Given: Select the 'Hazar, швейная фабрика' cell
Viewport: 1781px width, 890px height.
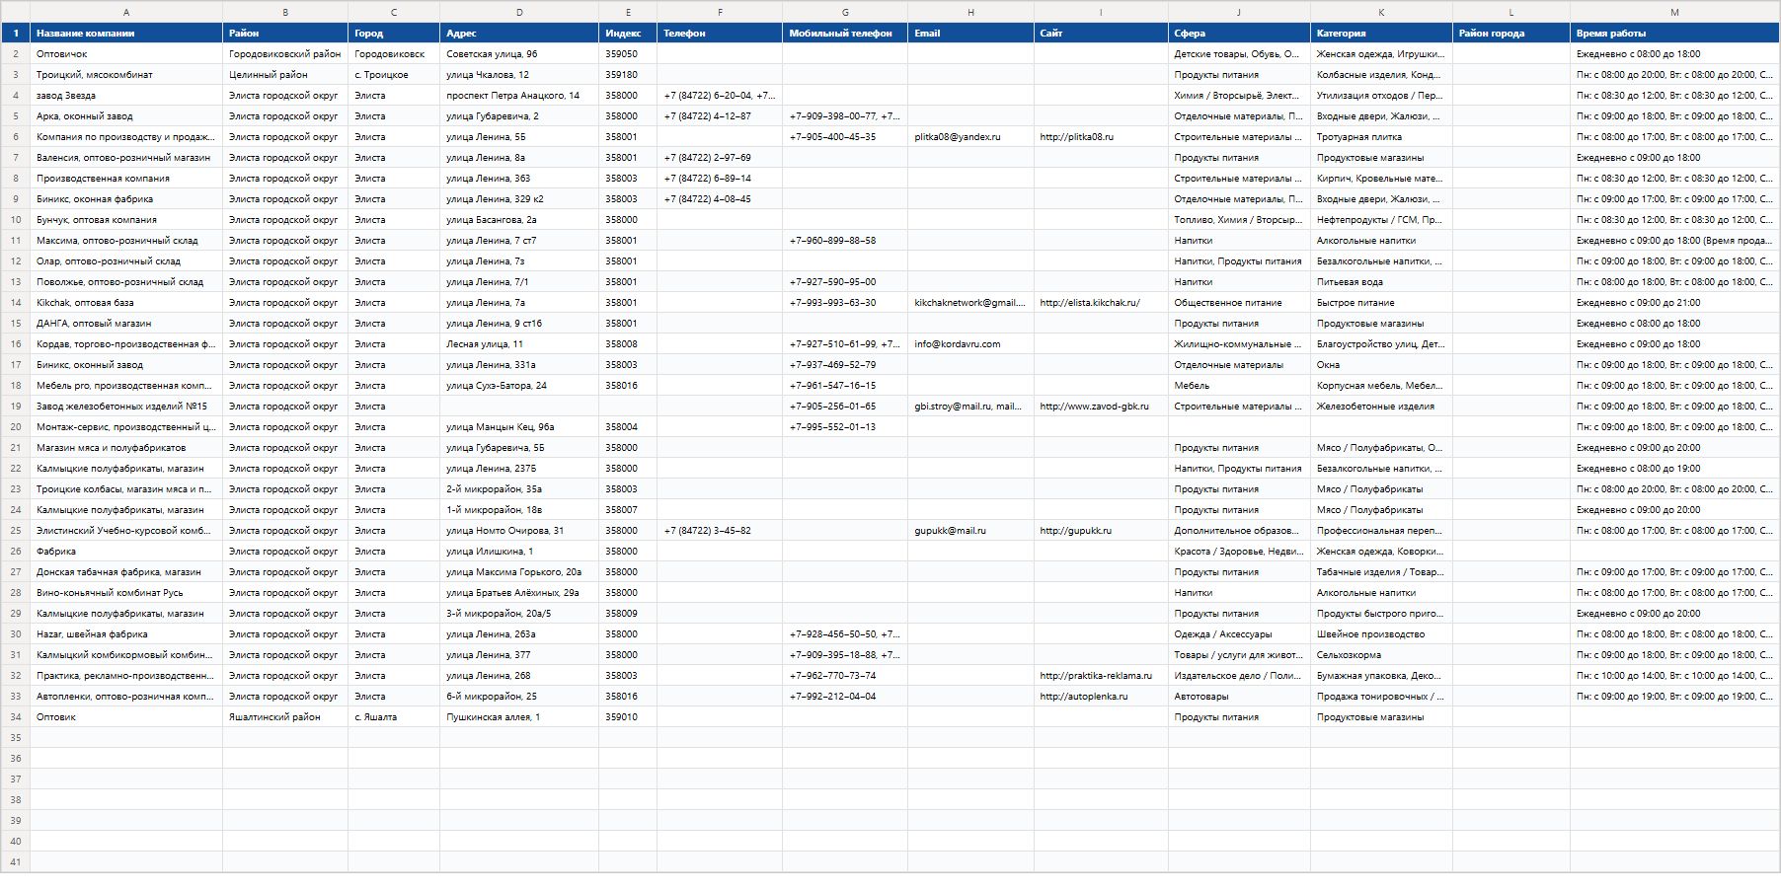Looking at the screenshot, I should [126, 634].
